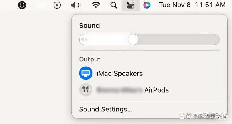Switch output to the AirPods label
Image resolution: width=232 pixels, height=124 pixels.
point(156,90)
